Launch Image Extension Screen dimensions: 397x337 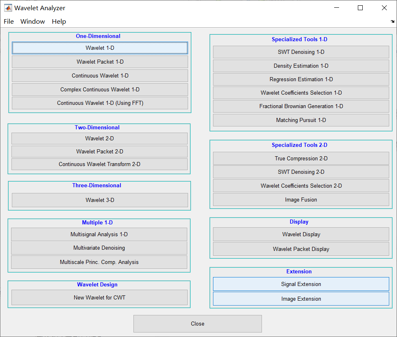[x=301, y=299]
